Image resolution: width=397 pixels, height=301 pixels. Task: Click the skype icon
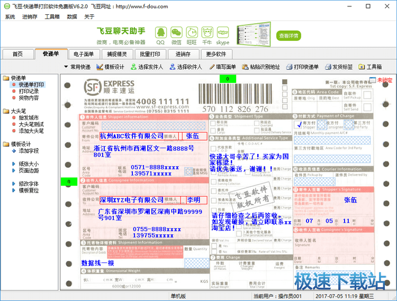pyautogui.click(x=223, y=33)
